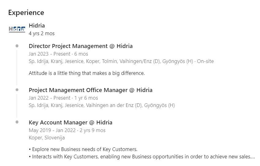Image resolution: width=260 pixels, height=166 pixels.
Task: Click the May 2019 - Jan 2022 date line
Action: pos(67,131)
